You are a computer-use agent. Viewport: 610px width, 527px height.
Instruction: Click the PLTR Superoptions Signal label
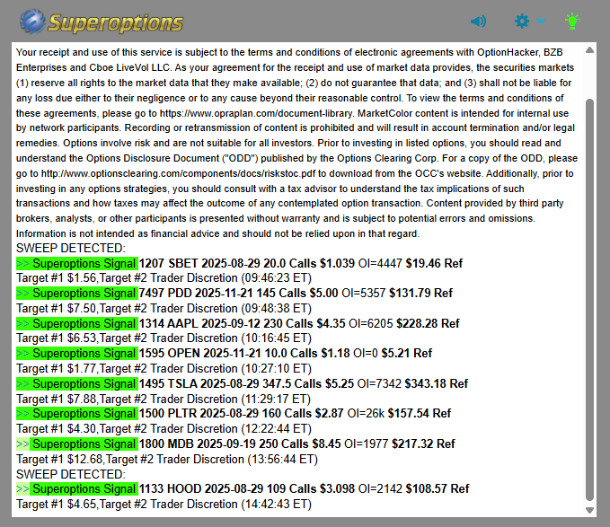(x=76, y=414)
